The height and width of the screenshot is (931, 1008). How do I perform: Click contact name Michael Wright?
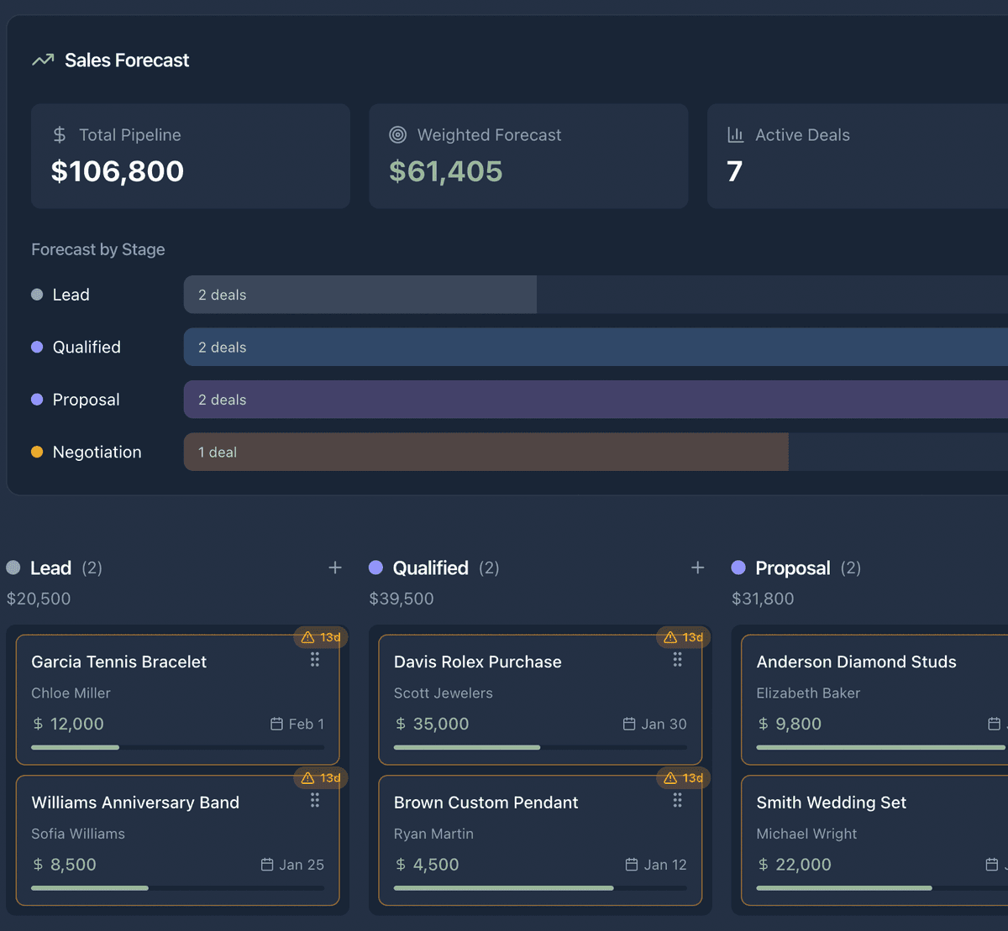click(x=806, y=834)
